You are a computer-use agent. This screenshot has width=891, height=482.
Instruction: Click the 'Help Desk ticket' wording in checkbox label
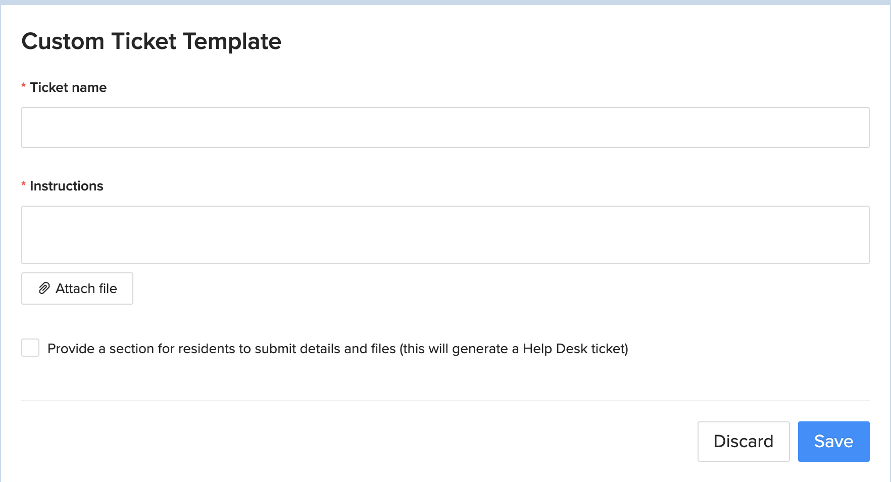574,349
